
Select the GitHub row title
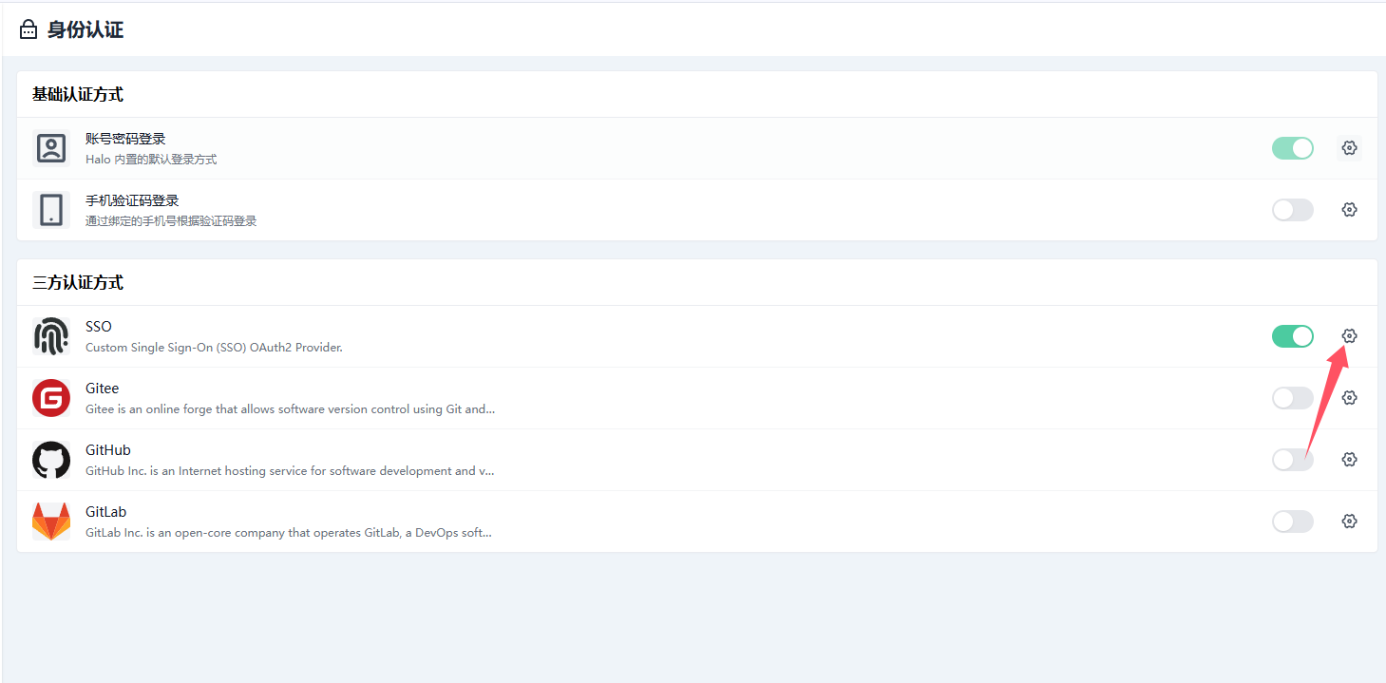pos(108,450)
